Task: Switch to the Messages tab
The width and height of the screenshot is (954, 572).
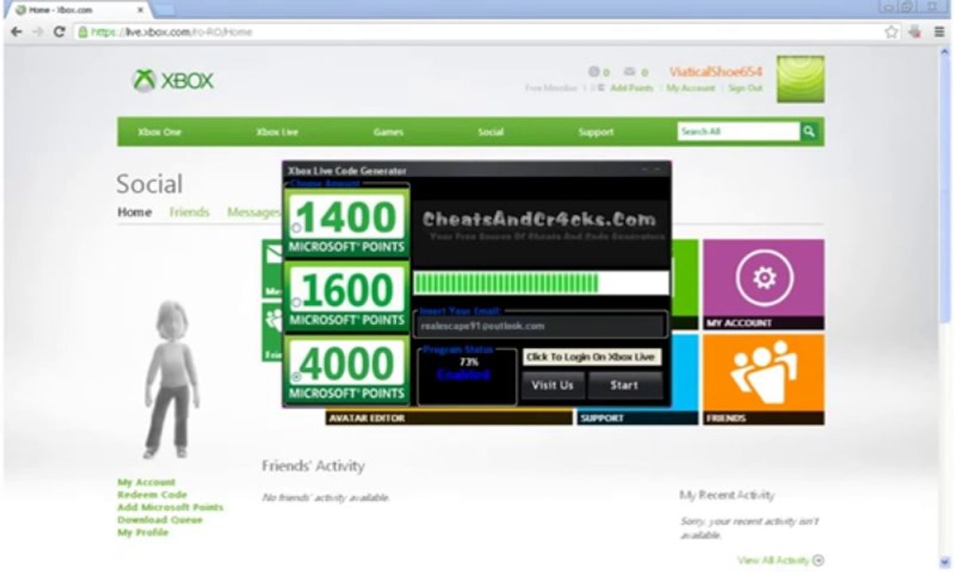Action: pyautogui.click(x=254, y=212)
